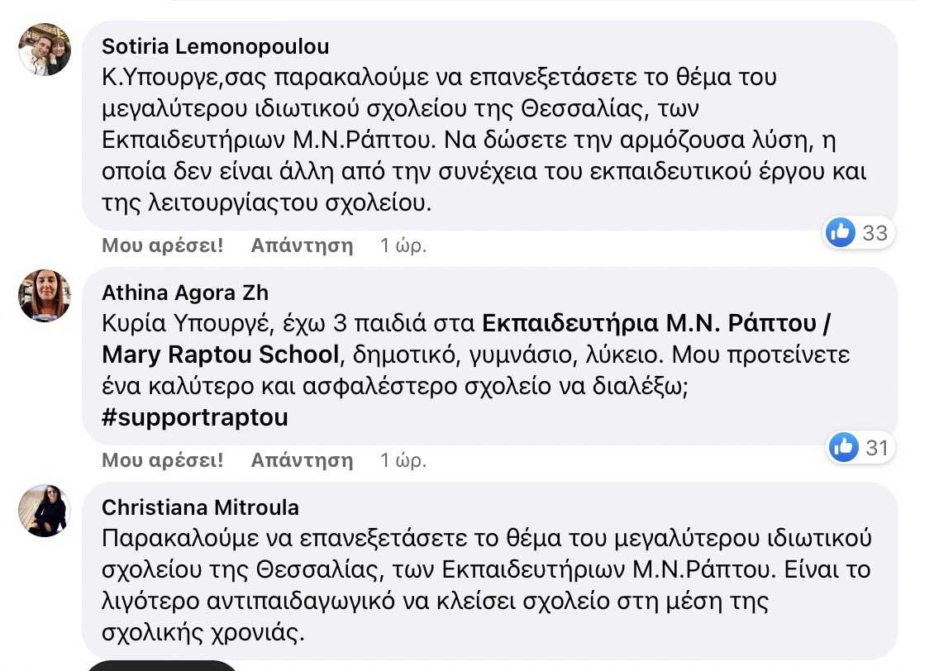
Task: Show the 31 reactions on Athina's comment
Action: pyautogui.click(x=876, y=447)
